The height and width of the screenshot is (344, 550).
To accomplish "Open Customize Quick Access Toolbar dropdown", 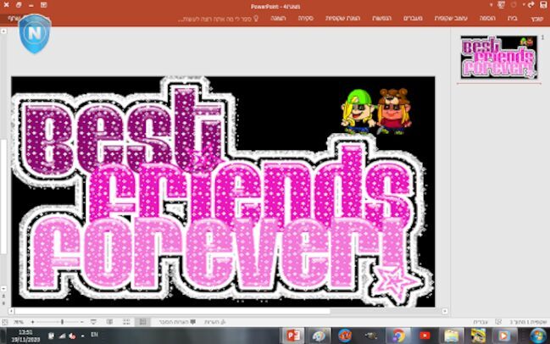I will [x=492, y=5].
